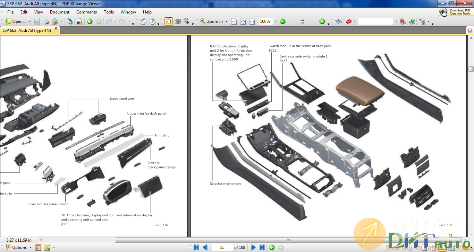This screenshot has width=474, height=252.
Task: Toggle the bookmarks pane icon
Action: (x=38, y=247)
